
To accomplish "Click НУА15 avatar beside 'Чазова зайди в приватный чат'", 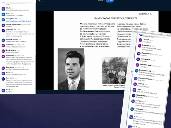I will (3, 74).
